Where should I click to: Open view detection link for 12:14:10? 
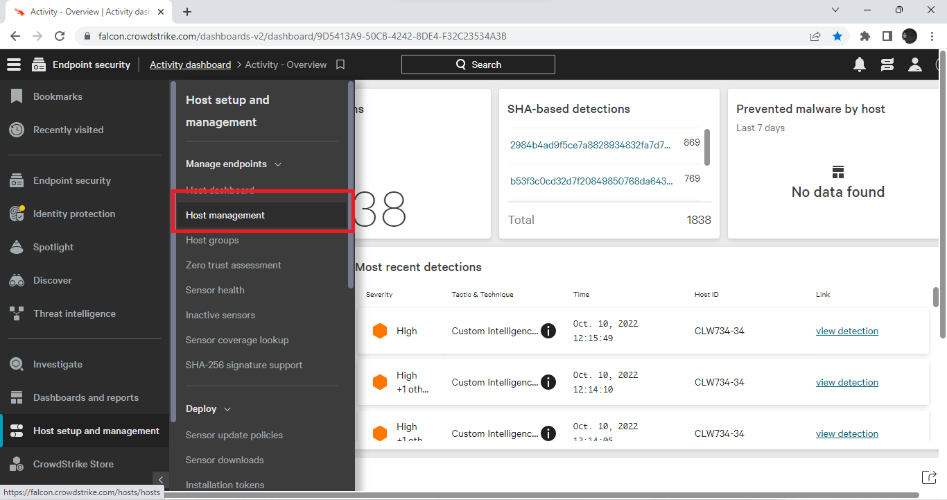point(847,382)
